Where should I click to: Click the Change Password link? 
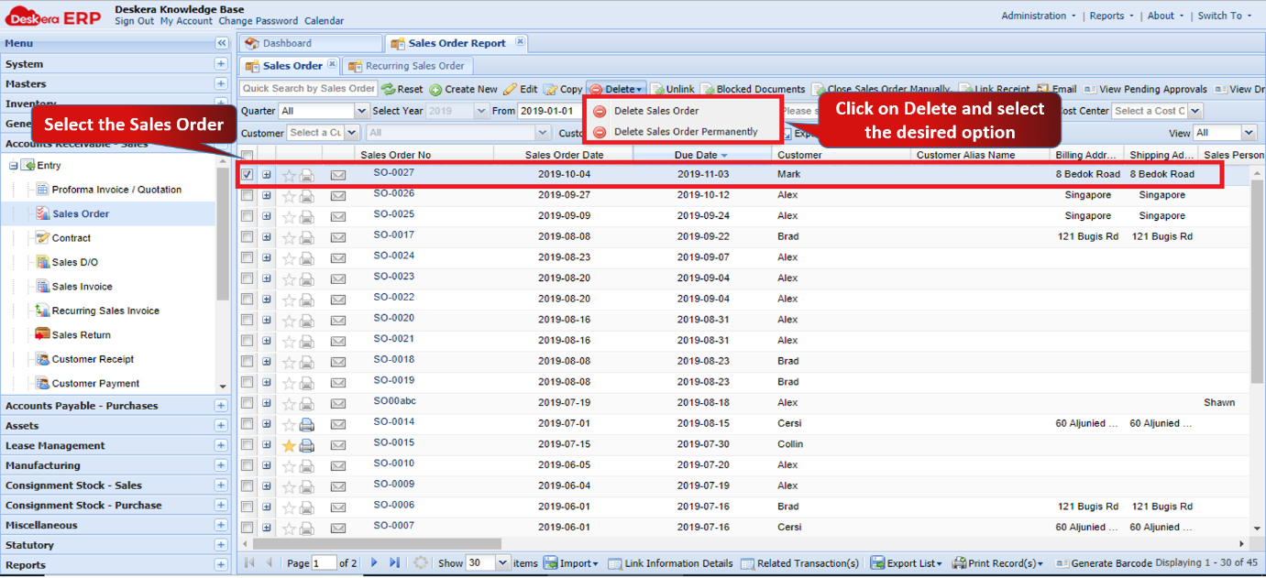click(x=258, y=21)
